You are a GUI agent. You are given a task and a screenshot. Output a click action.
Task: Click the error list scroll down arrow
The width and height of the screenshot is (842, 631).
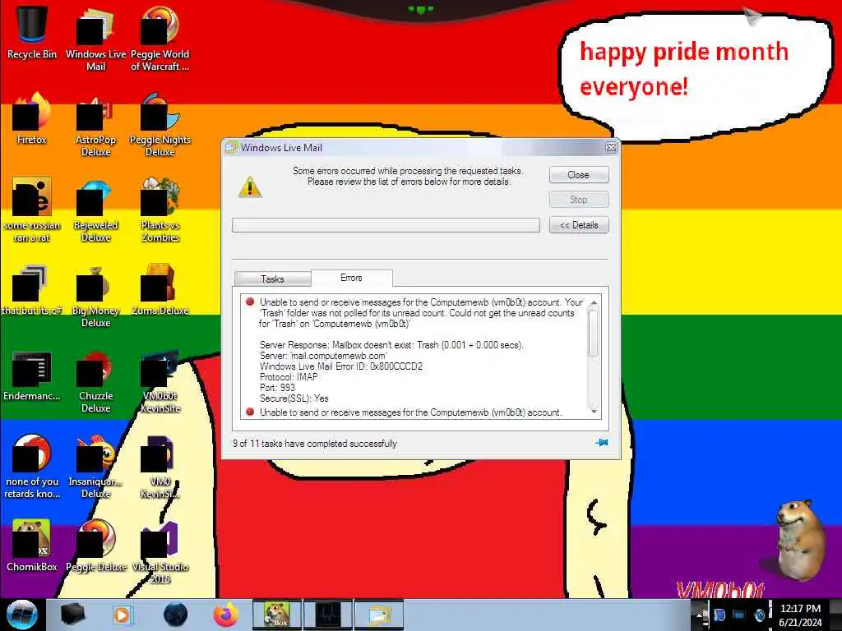pyautogui.click(x=594, y=412)
